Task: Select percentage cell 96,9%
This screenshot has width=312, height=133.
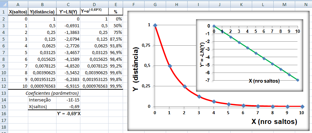Action: coord(116,53)
